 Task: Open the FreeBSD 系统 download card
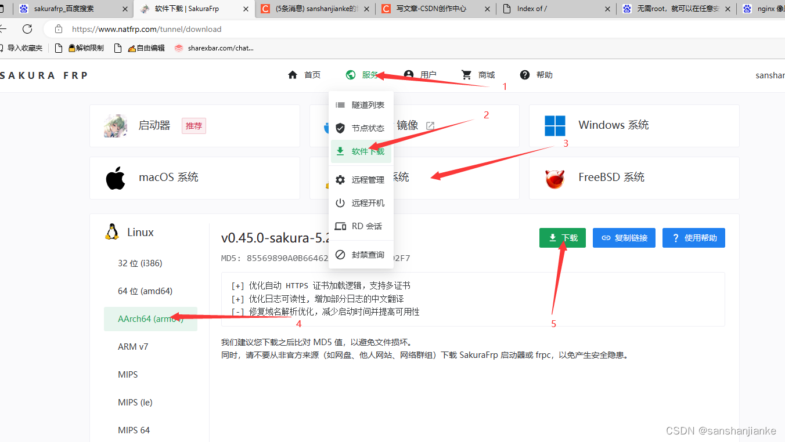pyautogui.click(x=634, y=178)
